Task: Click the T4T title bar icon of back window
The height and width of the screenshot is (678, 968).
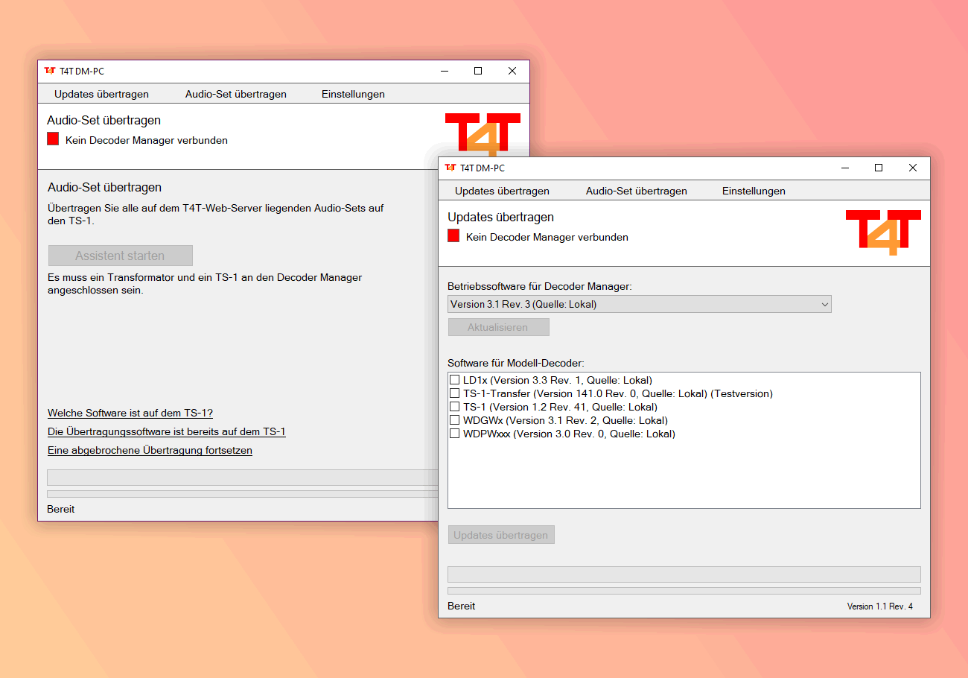Action: click(49, 72)
